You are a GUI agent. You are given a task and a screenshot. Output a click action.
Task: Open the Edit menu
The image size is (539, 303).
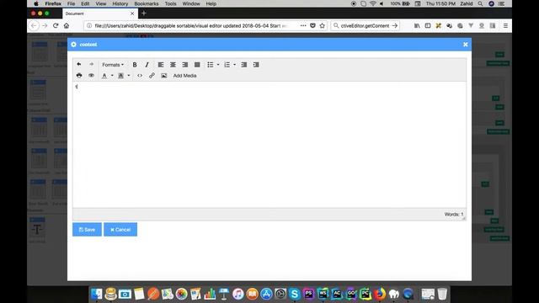point(85,3)
